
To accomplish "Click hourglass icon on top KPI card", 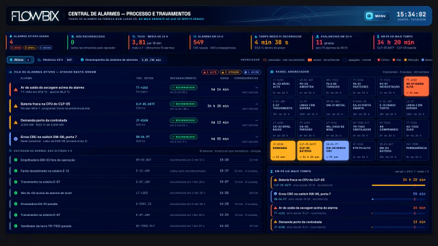I will point(378,36).
